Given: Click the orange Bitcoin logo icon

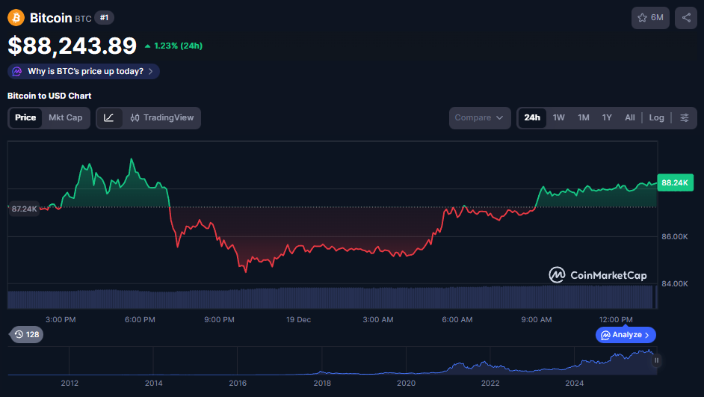Looking at the screenshot, I should click(16, 18).
